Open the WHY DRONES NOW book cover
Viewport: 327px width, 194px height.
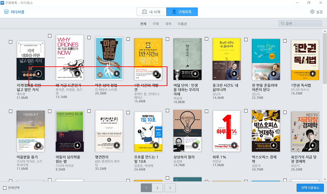70,57
